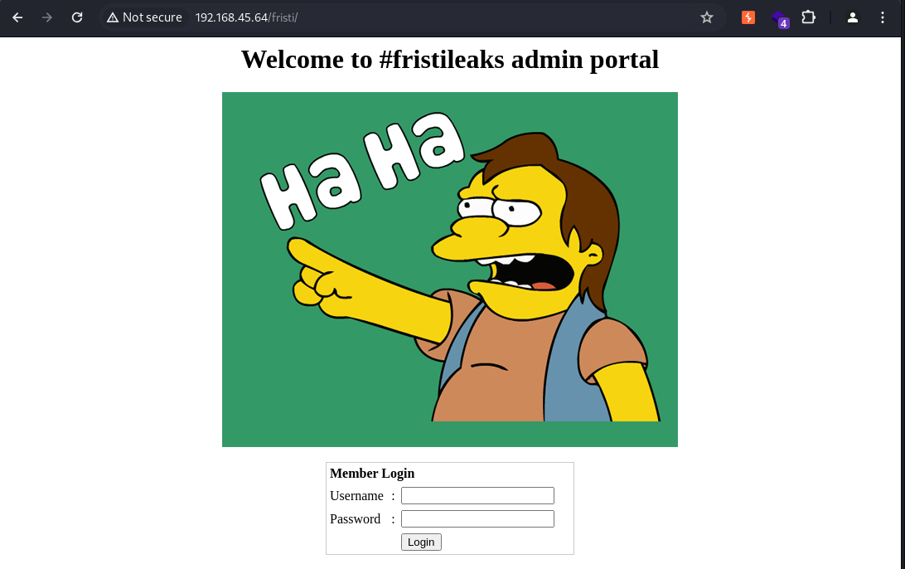The height and width of the screenshot is (569, 905).
Task: Bookmark this page with the star
Action: (x=706, y=17)
